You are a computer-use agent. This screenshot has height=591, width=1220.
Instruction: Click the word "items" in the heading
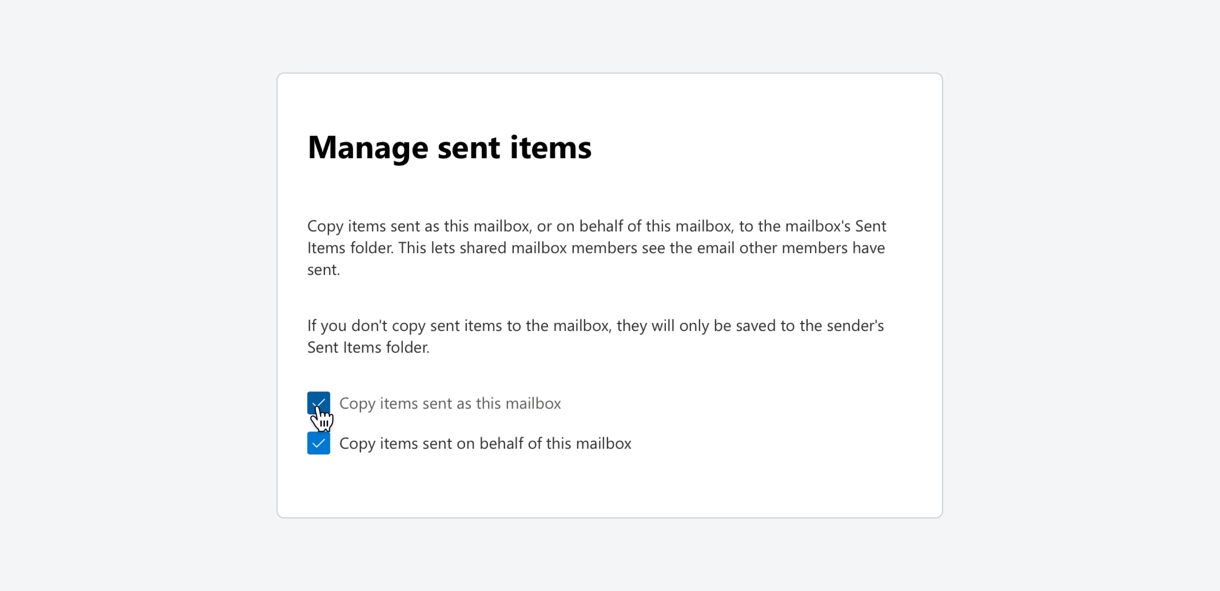(550, 147)
